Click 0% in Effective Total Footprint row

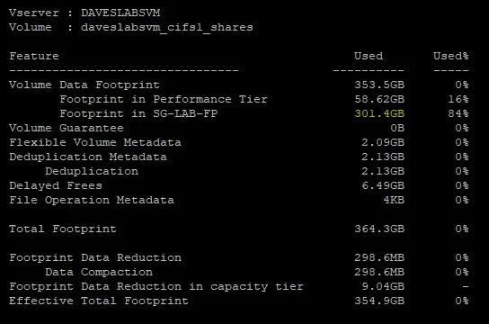(461, 301)
